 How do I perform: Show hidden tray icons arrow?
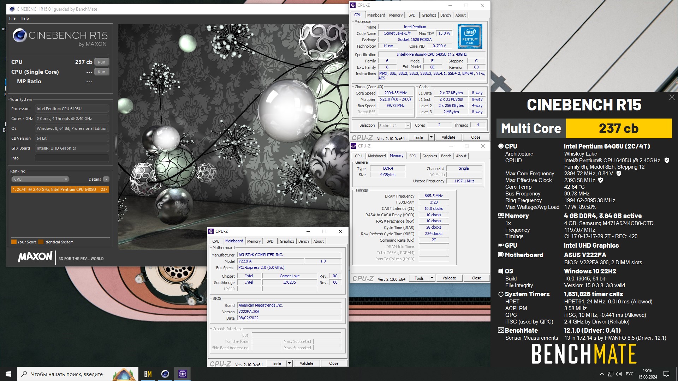click(x=602, y=374)
